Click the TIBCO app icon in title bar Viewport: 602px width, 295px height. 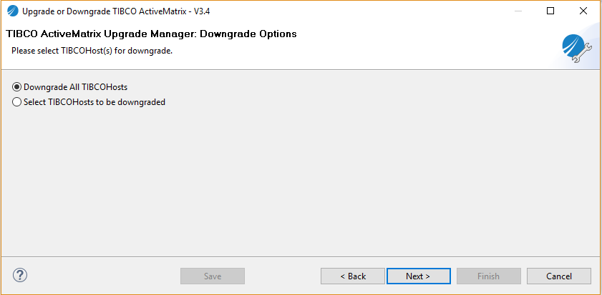coord(12,11)
